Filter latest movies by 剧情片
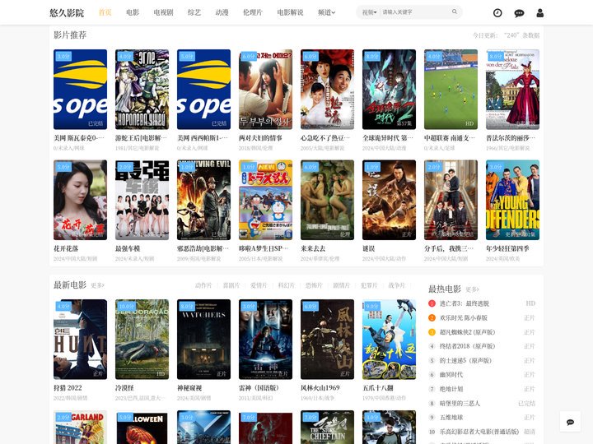Viewport: 593px width, 444px height. click(342, 285)
